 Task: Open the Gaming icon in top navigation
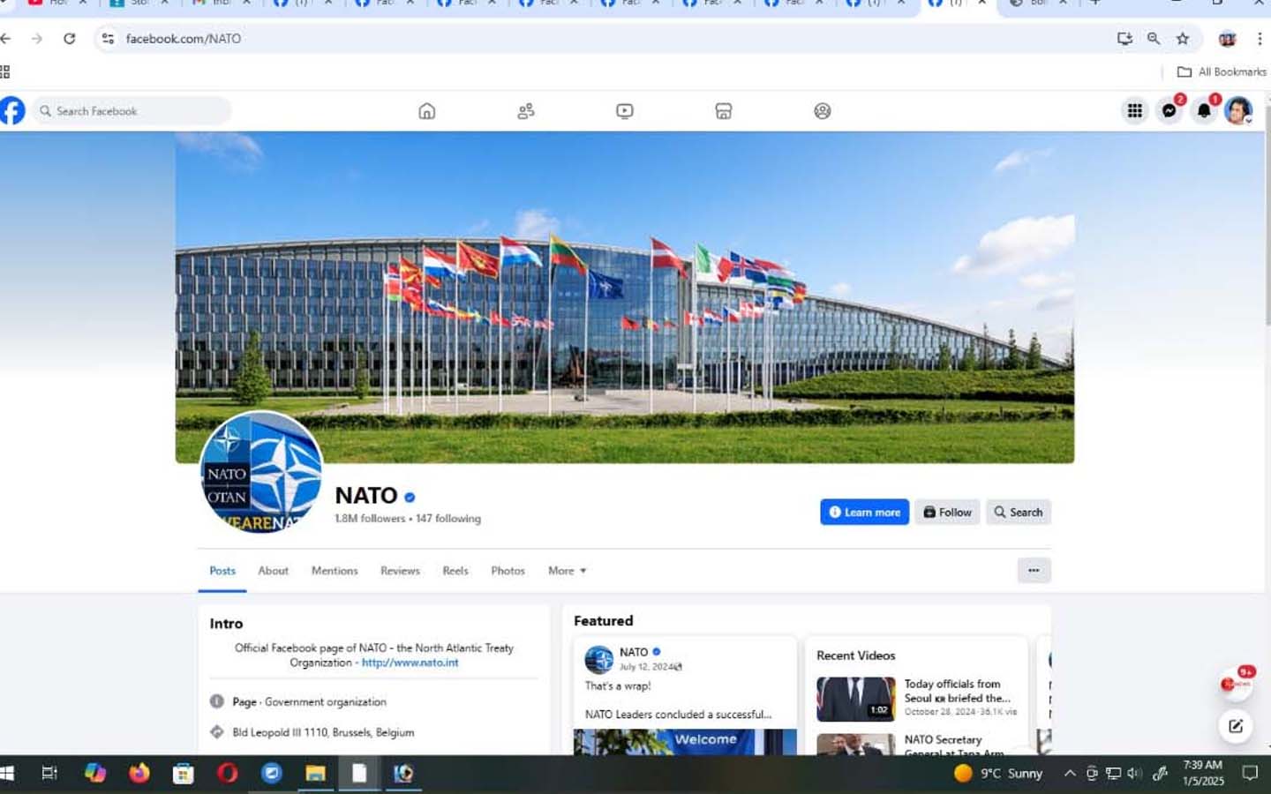point(823,111)
